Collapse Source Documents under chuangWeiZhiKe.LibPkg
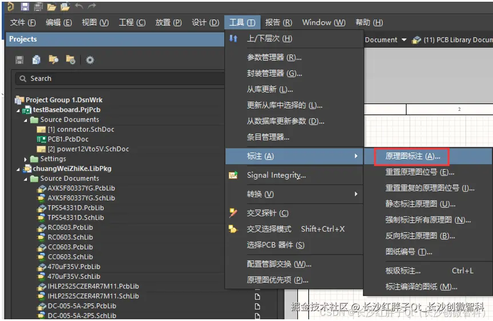The width and height of the screenshot is (493, 321). [x=26, y=179]
